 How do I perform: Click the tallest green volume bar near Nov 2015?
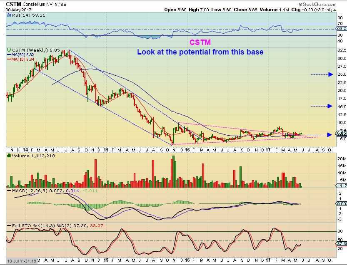[173, 171]
